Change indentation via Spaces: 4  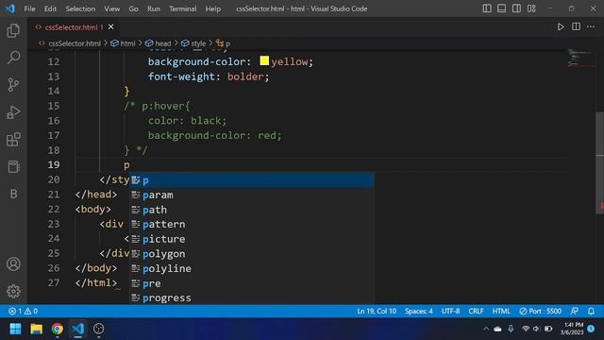(419, 311)
